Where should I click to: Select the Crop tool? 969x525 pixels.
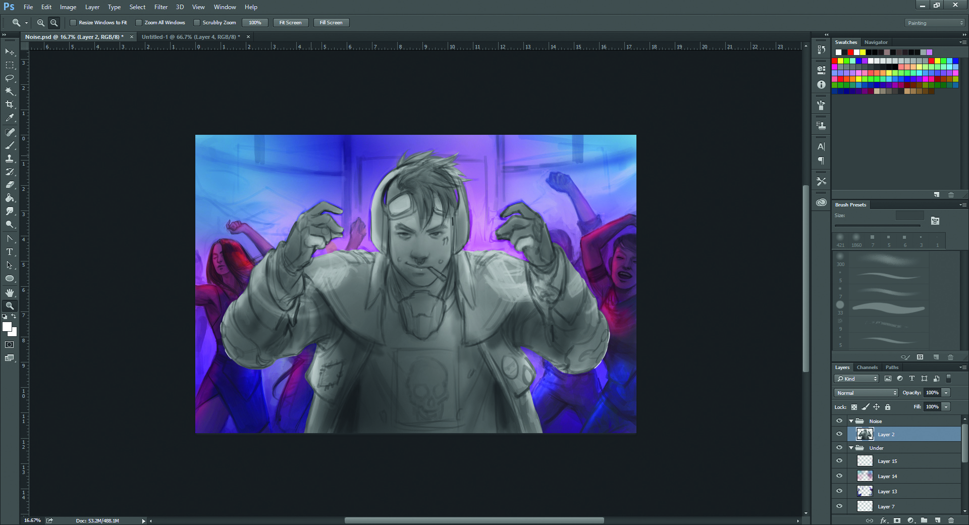pos(10,104)
